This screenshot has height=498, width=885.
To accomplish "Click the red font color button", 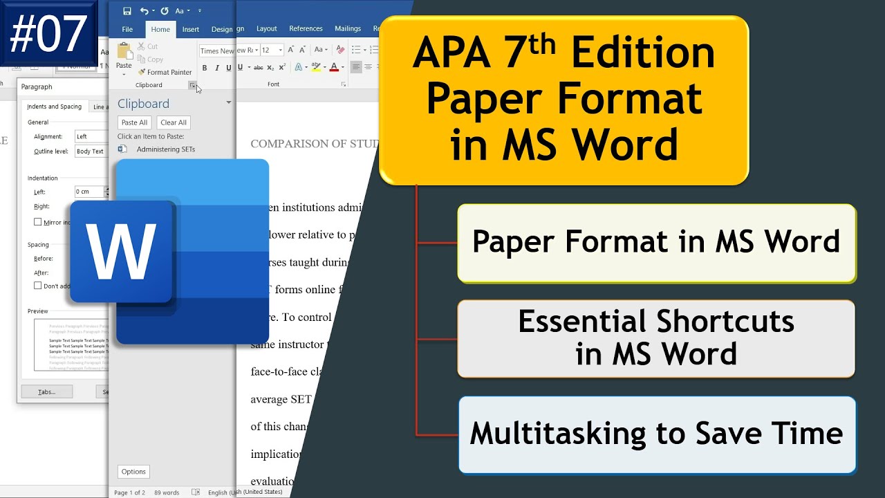I will click(334, 67).
